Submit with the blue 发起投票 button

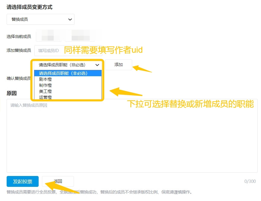(23, 181)
